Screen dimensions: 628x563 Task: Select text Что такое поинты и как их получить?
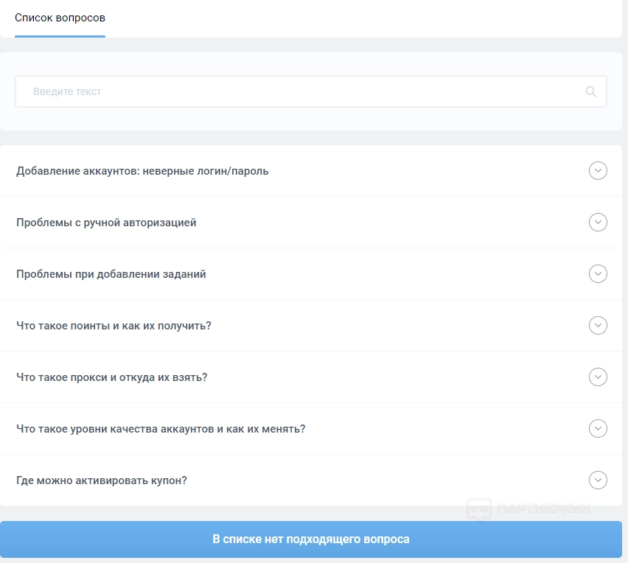tap(114, 326)
